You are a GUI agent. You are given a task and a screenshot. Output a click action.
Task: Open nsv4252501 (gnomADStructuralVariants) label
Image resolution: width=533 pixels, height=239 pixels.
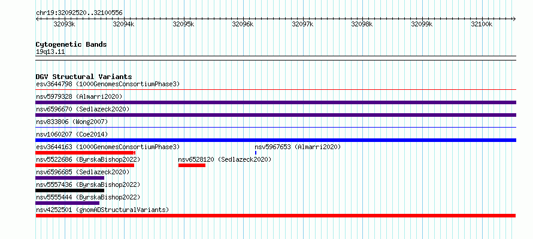(102, 210)
